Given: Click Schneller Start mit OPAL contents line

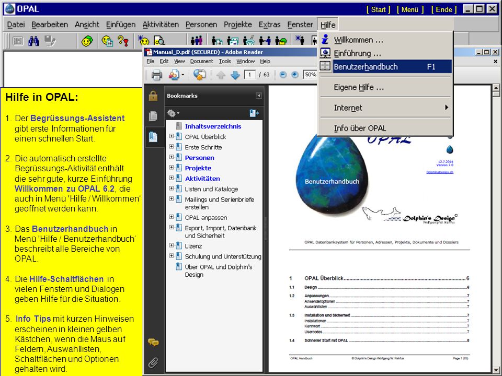Looking at the screenshot, I should [x=379, y=340].
